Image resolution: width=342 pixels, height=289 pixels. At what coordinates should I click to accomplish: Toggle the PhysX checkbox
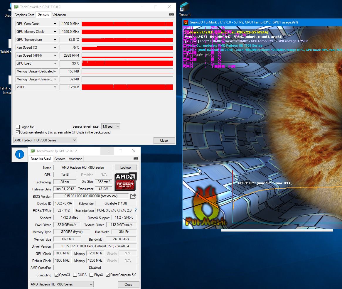[x=92, y=275]
